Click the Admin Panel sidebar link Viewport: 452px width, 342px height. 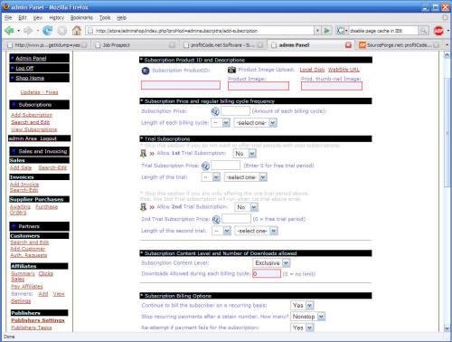[x=31, y=59]
